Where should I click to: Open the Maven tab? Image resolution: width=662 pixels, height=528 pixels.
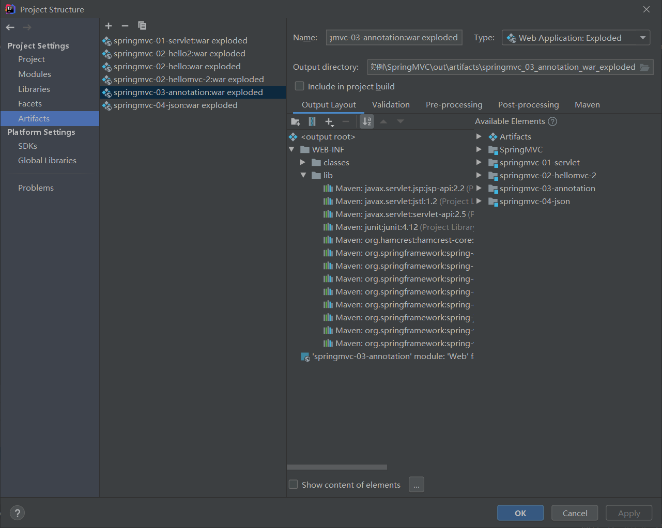[587, 104]
